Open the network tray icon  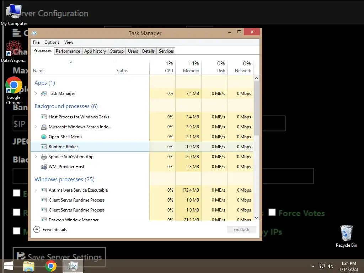pyautogui.click(x=322, y=266)
